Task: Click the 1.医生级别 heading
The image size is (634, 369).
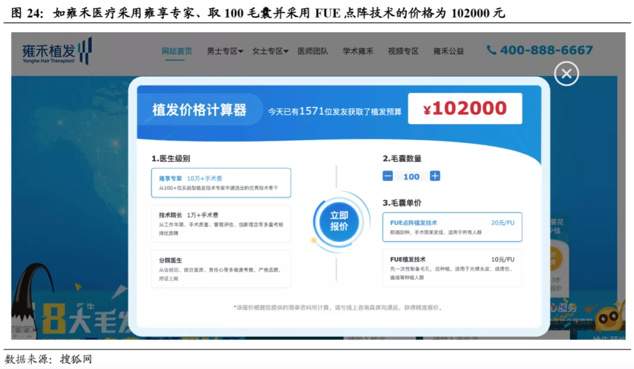Action: (171, 158)
